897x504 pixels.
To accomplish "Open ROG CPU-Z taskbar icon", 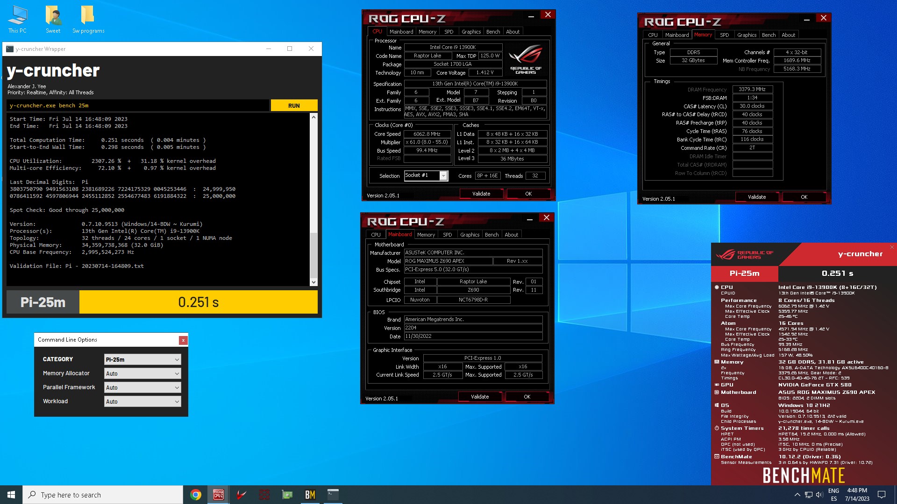I will click(x=218, y=495).
